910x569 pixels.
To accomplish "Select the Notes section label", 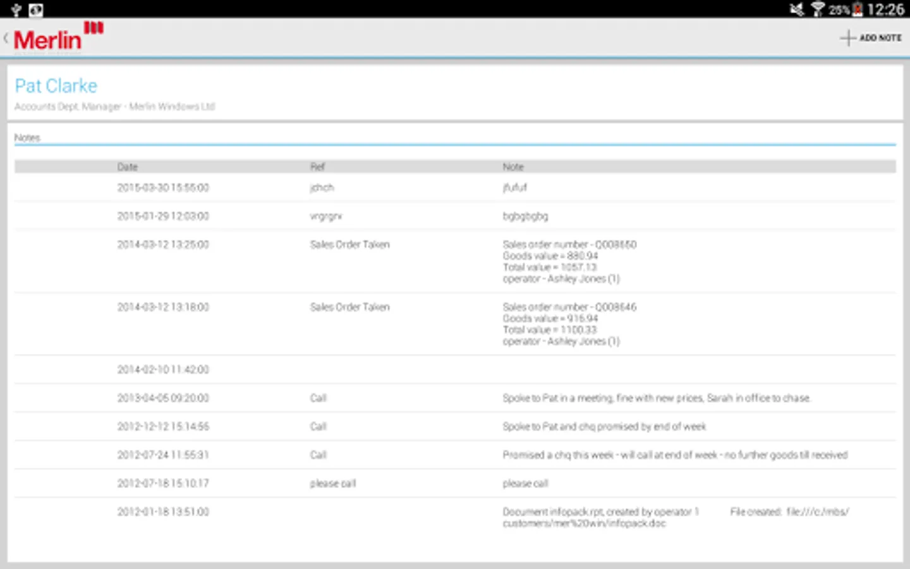I will [x=28, y=137].
